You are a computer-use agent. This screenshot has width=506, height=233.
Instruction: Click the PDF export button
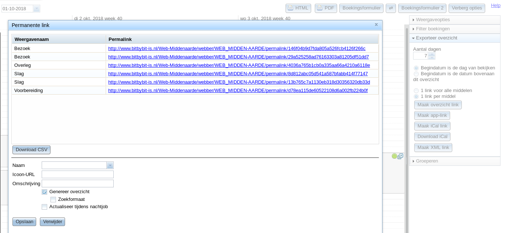click(326, 8)
